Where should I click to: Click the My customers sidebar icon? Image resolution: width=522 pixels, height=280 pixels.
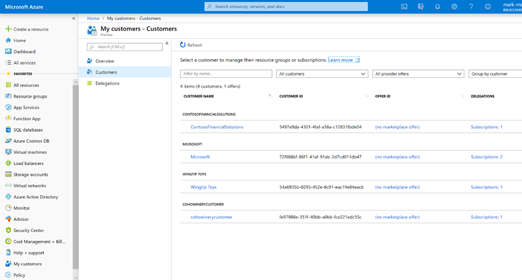coord(8,264)
